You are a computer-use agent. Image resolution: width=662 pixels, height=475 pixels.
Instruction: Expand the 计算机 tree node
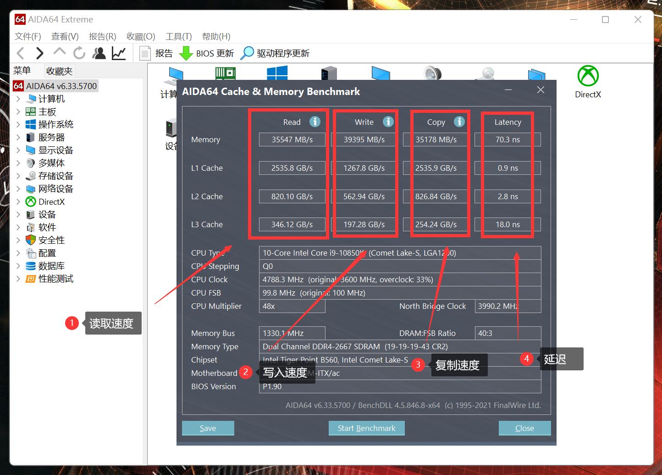18,98
